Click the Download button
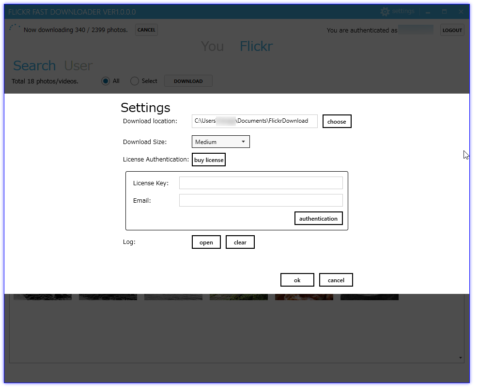This screenshot has height=387, width=479. [x=188, y=81]
